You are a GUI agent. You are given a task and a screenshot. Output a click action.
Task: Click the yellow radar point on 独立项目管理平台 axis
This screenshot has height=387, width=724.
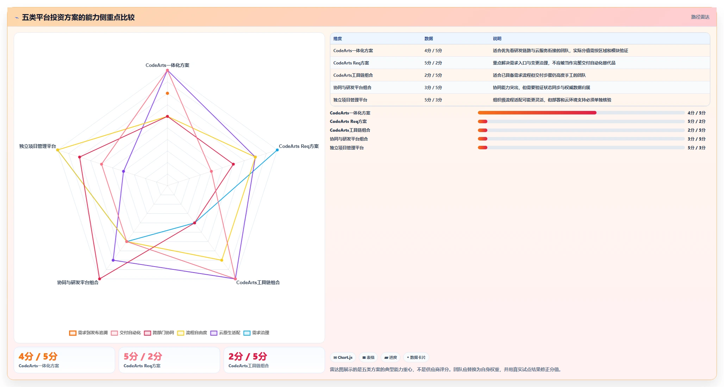tap(58, 150)
